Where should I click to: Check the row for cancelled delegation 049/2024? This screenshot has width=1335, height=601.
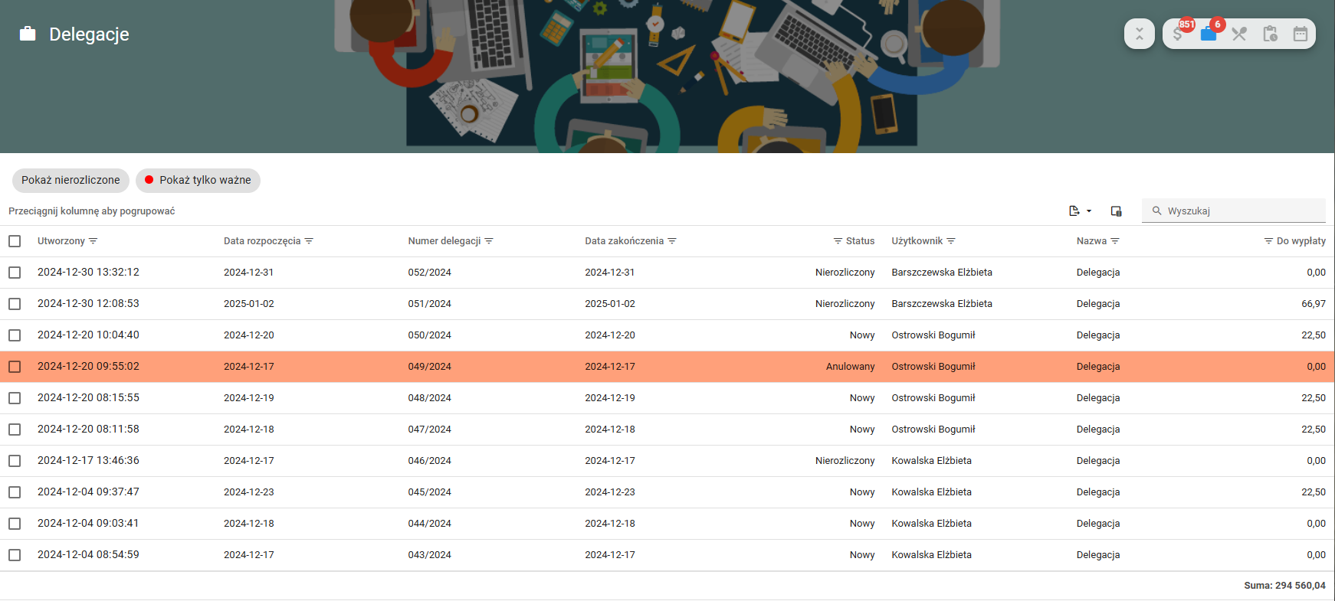pos(15,367)
